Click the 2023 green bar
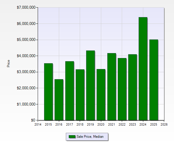174x145 pixels. pos(133,87)
